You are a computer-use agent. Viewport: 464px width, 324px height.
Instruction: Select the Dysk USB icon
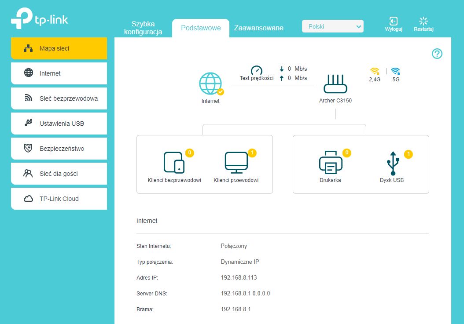pos(393,164)
